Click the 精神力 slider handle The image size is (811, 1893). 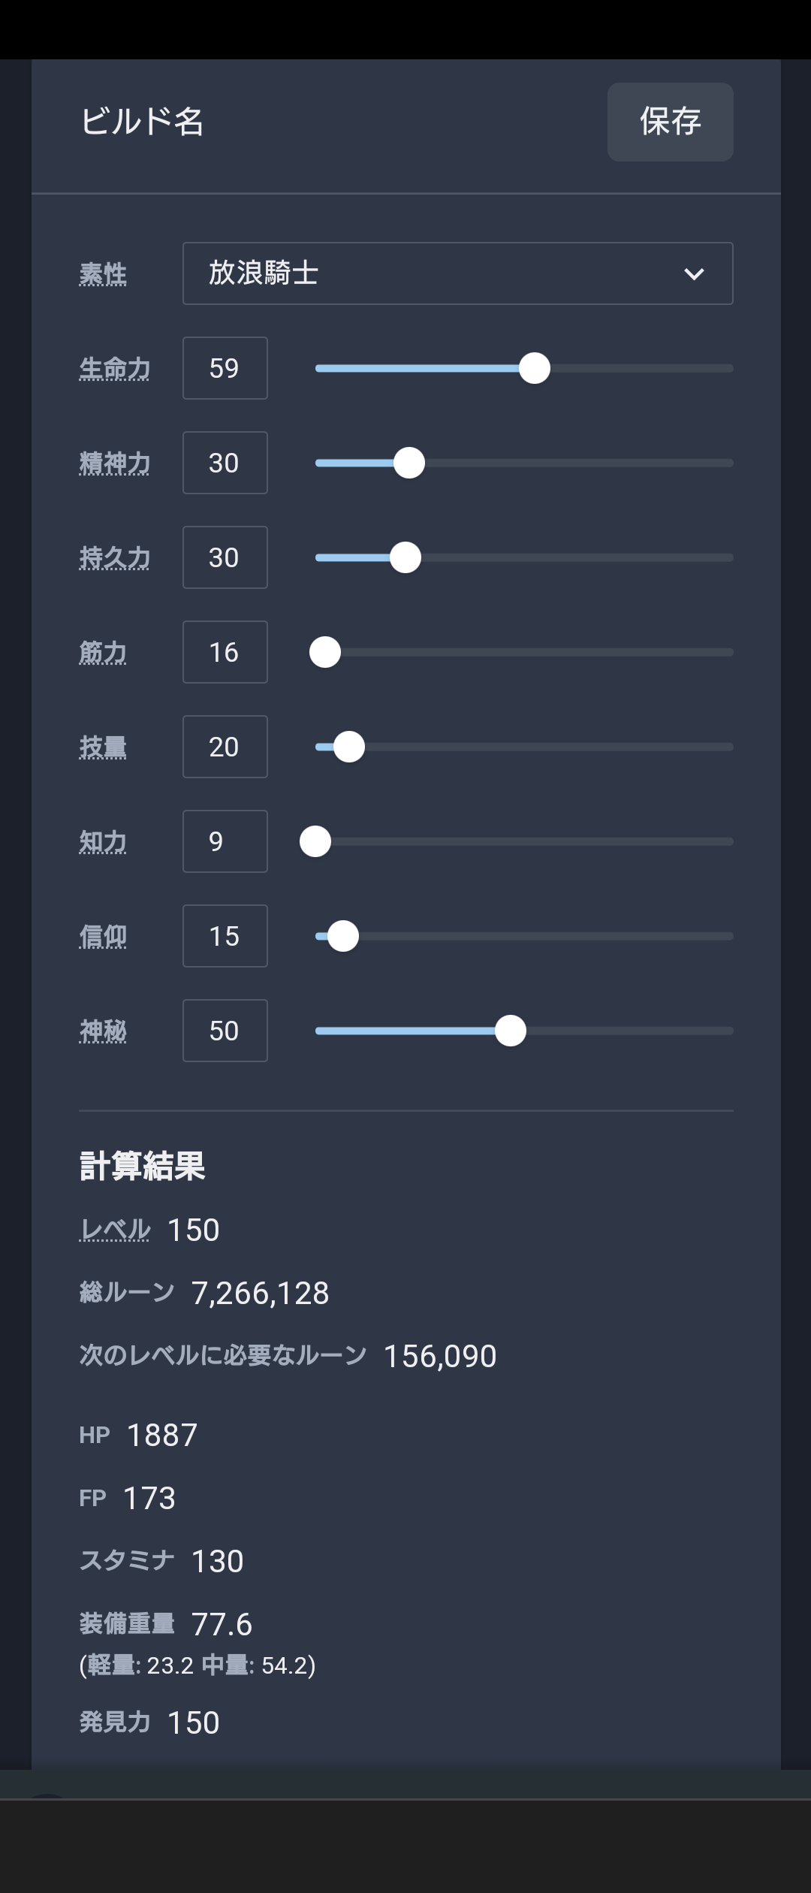tap(409, 463)
